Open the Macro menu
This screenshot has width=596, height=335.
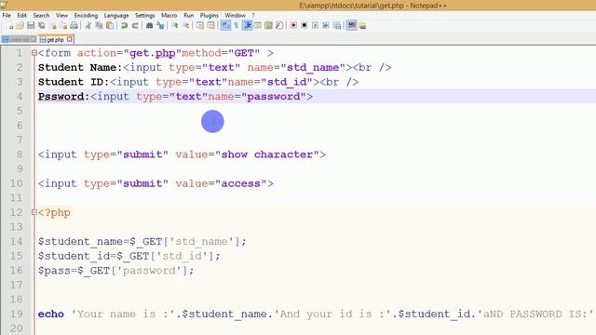click(x=169, y=15)
